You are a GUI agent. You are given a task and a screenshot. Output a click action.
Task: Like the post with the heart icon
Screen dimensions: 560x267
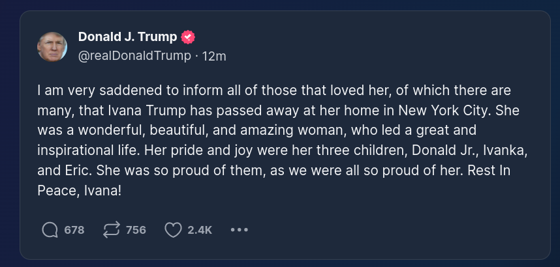click(173, 230)
